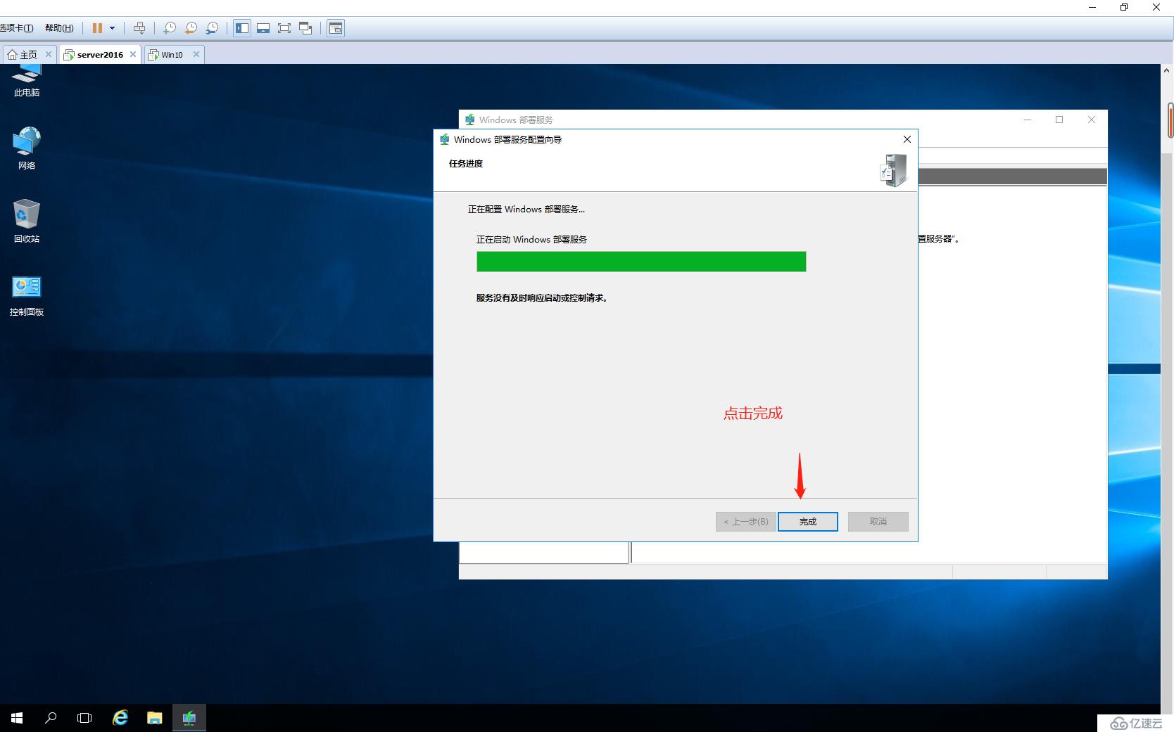1174x732 pixels.
Task: Take a snapshot of this virtual machine
Action: pos(169,28)
